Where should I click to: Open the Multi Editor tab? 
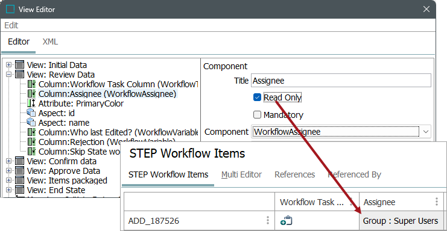pyautogui.click(x=241, y=174)
